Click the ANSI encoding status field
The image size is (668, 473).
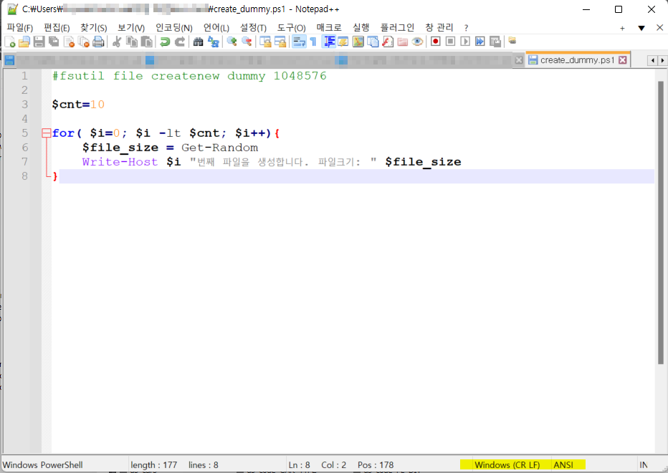click(563, 465)
